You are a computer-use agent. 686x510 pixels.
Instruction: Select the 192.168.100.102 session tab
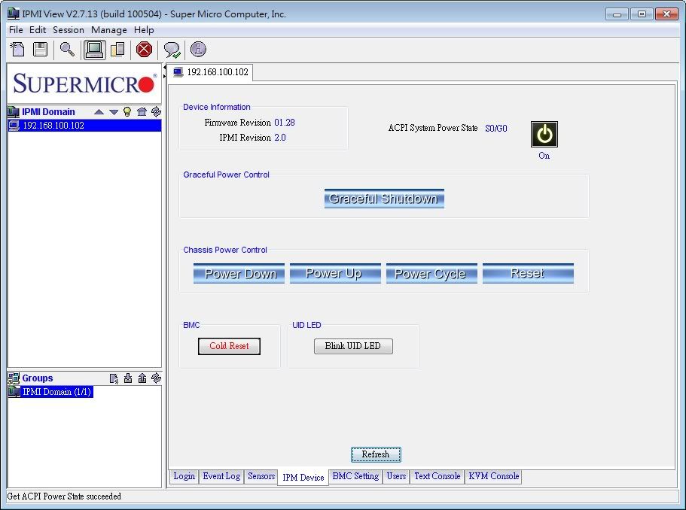pos(211,72)
